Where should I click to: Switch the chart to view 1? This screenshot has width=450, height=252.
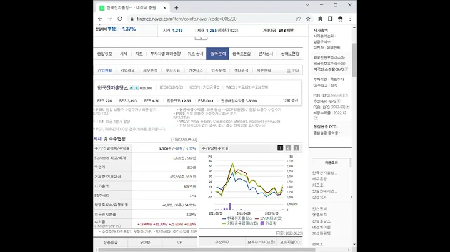(281, 148)
